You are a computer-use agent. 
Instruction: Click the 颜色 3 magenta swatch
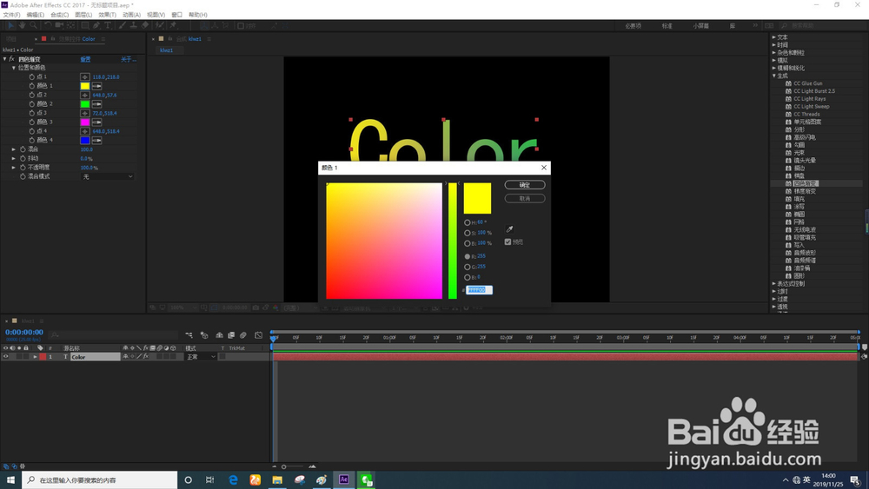85,122
